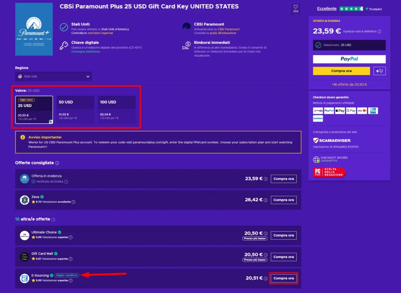The height and width of the screenshot is (293, 401).
Task: Click the Zeus seller avatar
Action: (25, 200)
